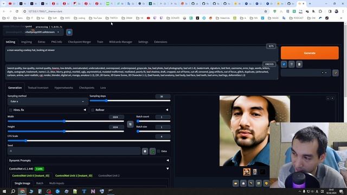The image size is (347, 195).
Task: Click the third icon below the gallery
Action: coord(251,183)
